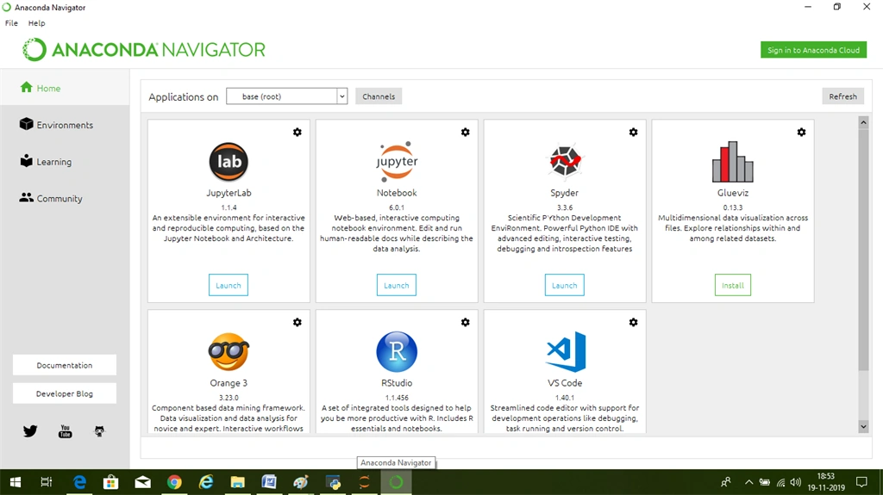The width and height of the screenshot is (883, 495).
Task: Open the GitHub octocat icon in sidebar
Action: (99, 431)
